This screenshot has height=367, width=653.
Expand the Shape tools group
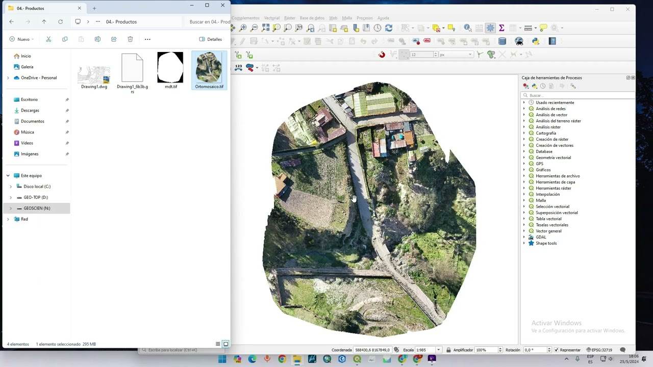pyautogui.click(x=524, y=243)
